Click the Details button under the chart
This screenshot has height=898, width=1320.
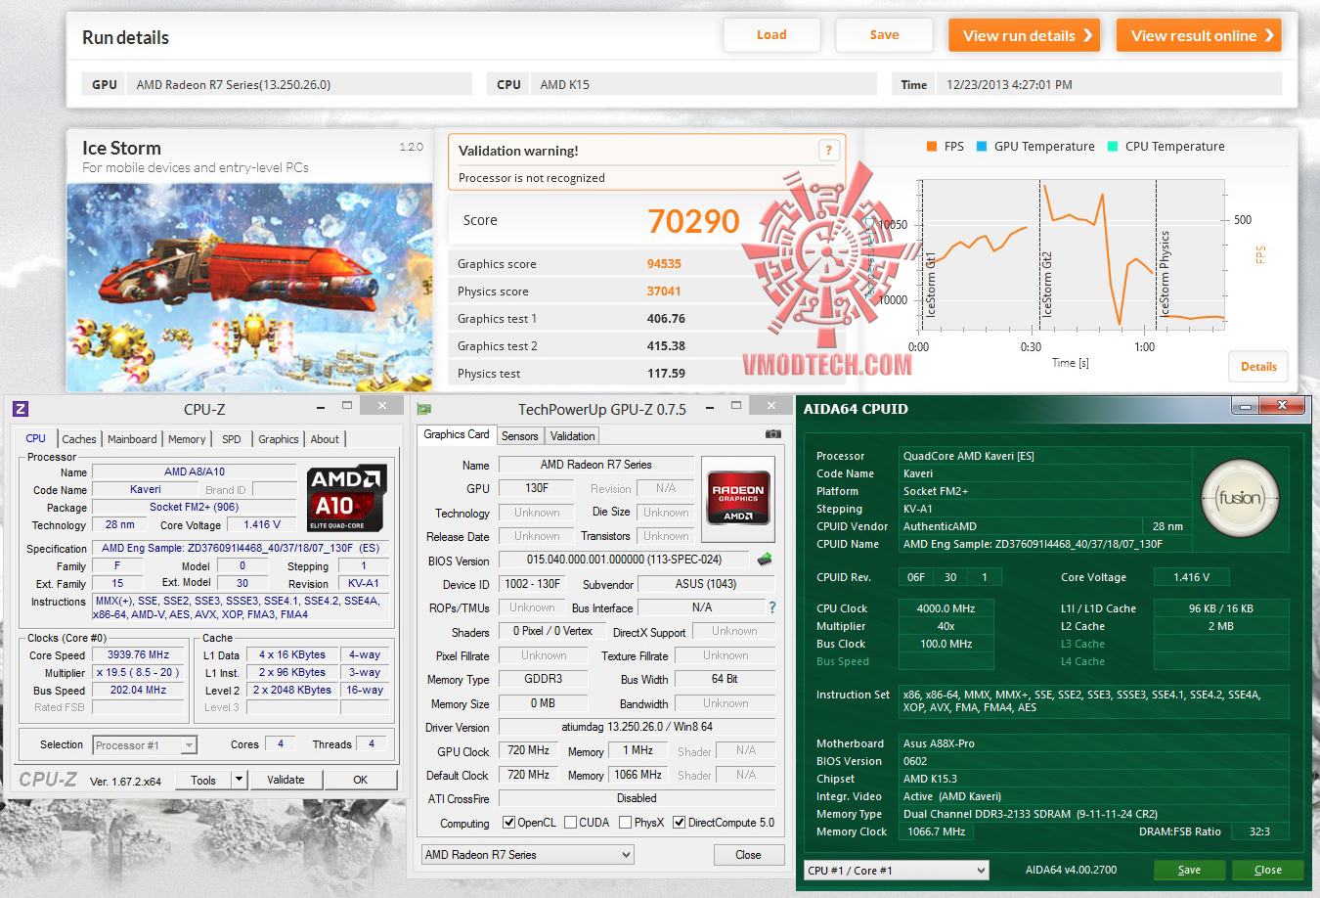(1258, 367)
